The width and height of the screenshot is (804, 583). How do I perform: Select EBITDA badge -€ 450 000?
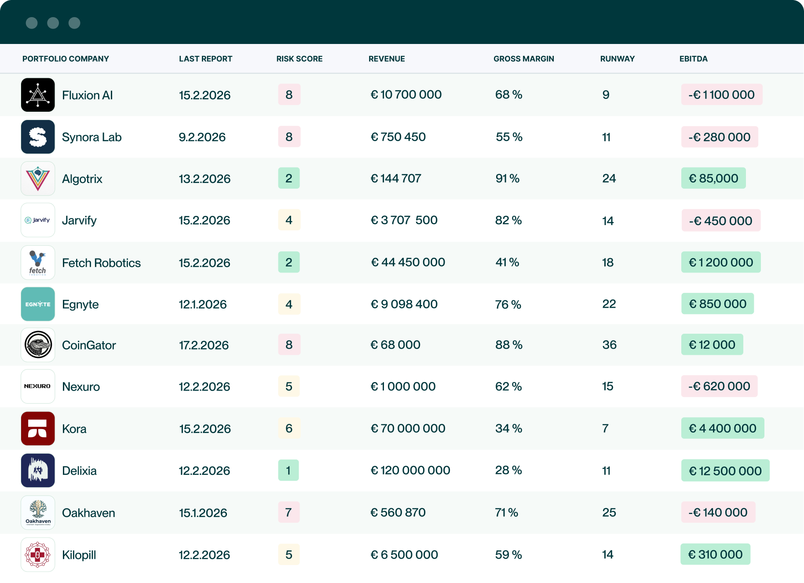[721, 220]
